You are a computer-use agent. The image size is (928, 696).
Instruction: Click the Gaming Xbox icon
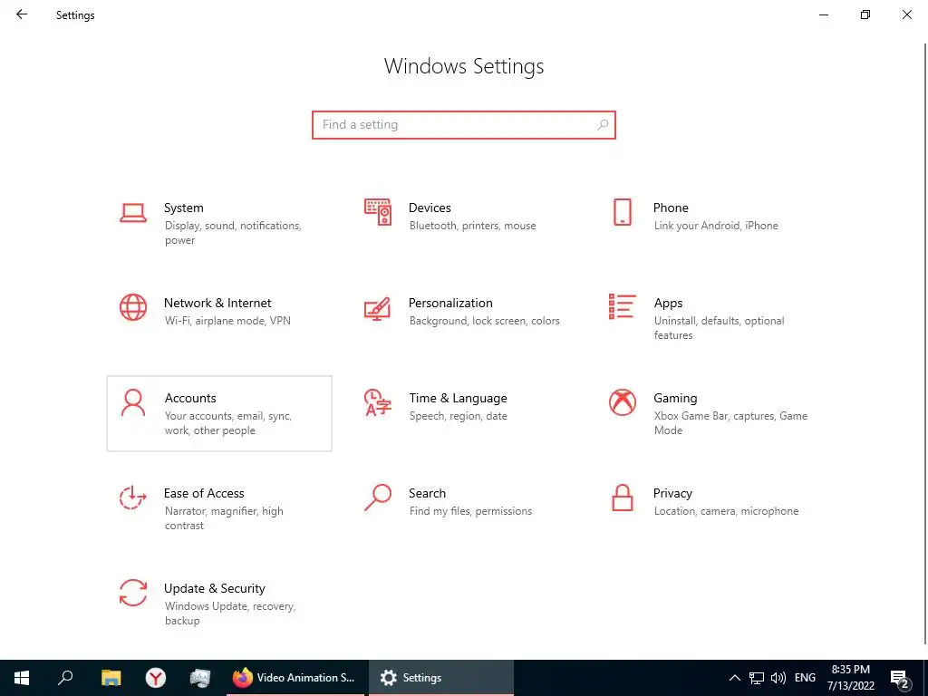point(623,402)
